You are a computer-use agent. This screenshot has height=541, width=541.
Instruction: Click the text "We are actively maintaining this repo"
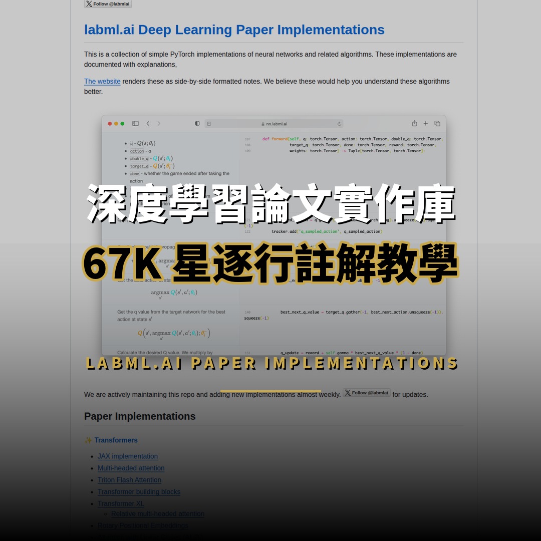(140, 394)
